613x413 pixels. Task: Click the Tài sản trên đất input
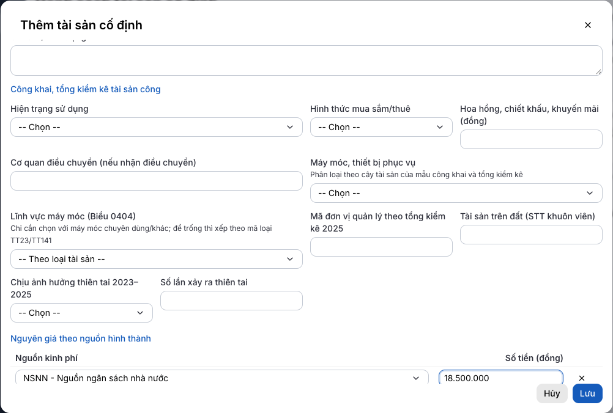(531, 235)
